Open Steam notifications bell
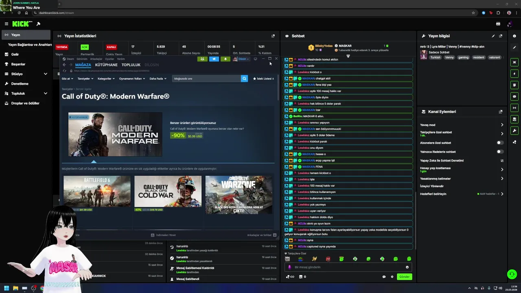This screenshot has height=293, width=521. (x=225, y=59)
